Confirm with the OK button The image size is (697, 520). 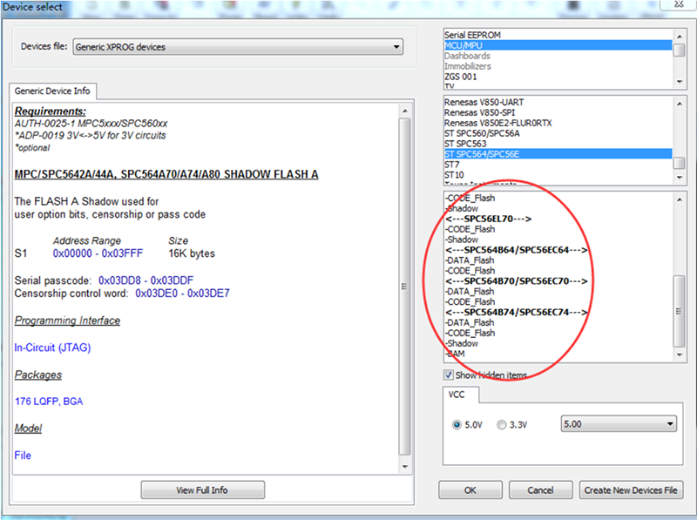pos(470,490)
